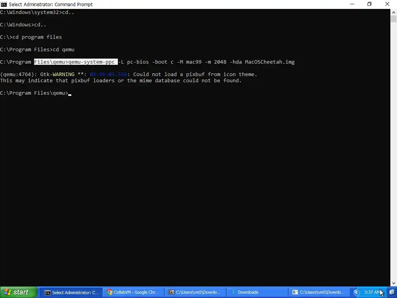Click the rightmost system tray icon
This screenshot has width=397, height=298.
click(x=392, y=292)
